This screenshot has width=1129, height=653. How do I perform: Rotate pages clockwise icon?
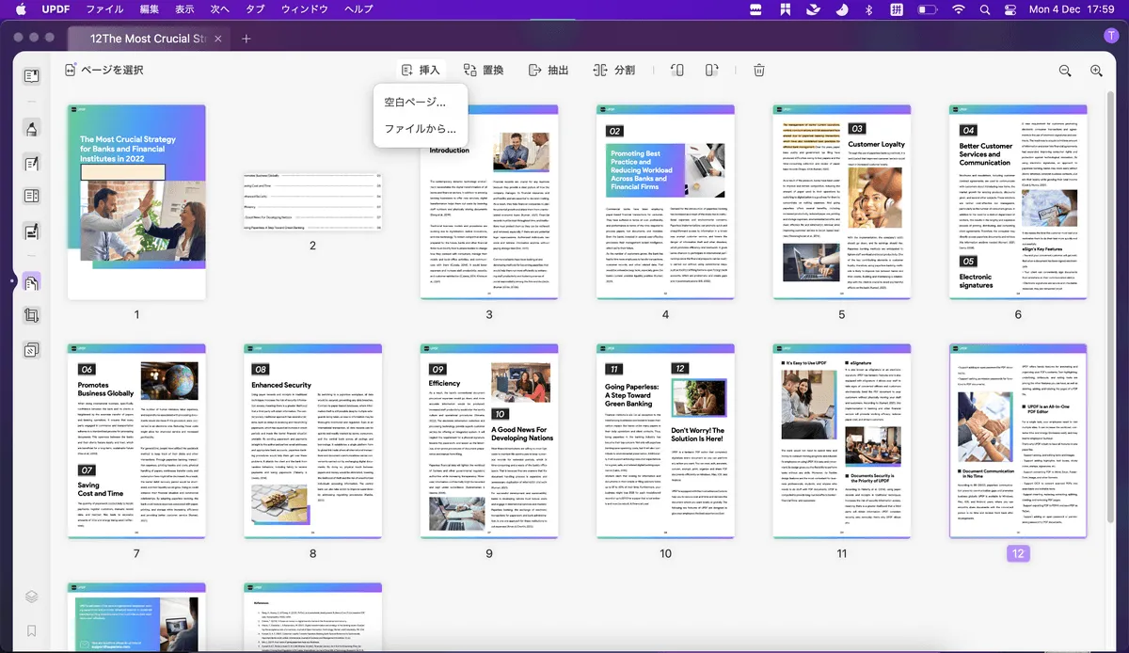coord(712,71)
